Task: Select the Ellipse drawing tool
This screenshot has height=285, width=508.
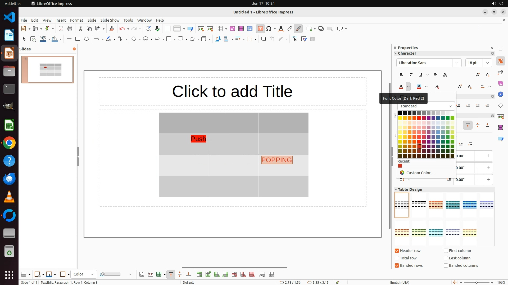Action: click(x=87, y=39)
